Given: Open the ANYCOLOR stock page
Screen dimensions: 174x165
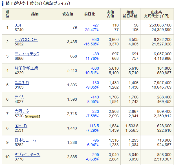Looking at the screenshot, I should click(x=26, y=39).
